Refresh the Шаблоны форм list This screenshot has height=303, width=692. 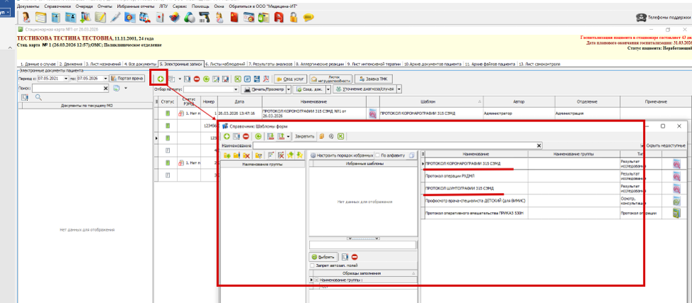(258, 136)
